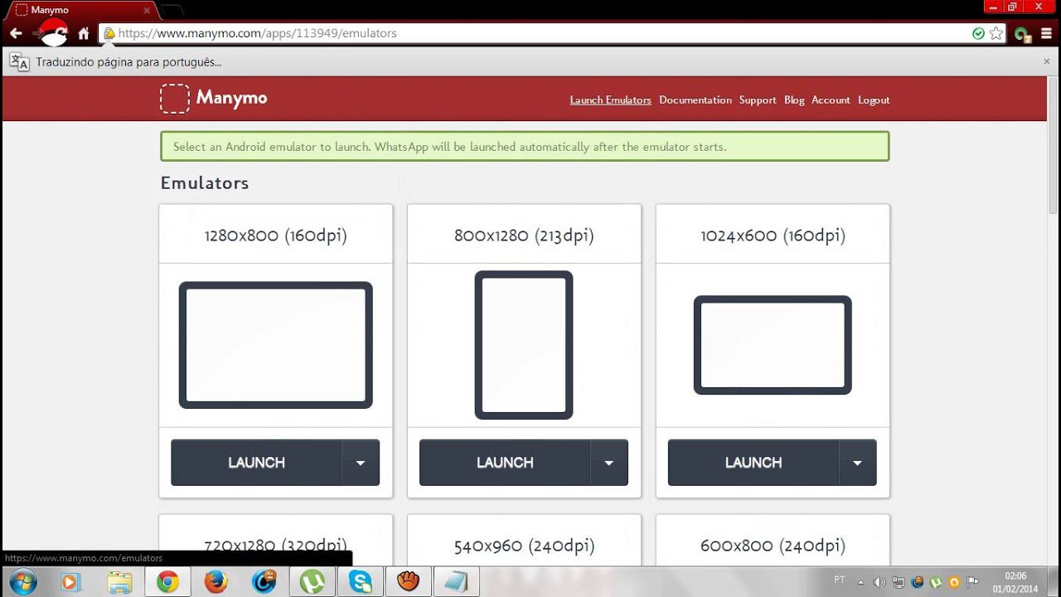
Task: Click the 800x1280 (213dpi) heading text
Action: coord(524,235)
